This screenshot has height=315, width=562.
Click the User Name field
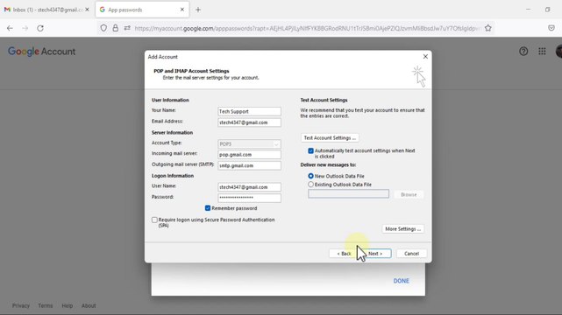click(x=249, y=187)
